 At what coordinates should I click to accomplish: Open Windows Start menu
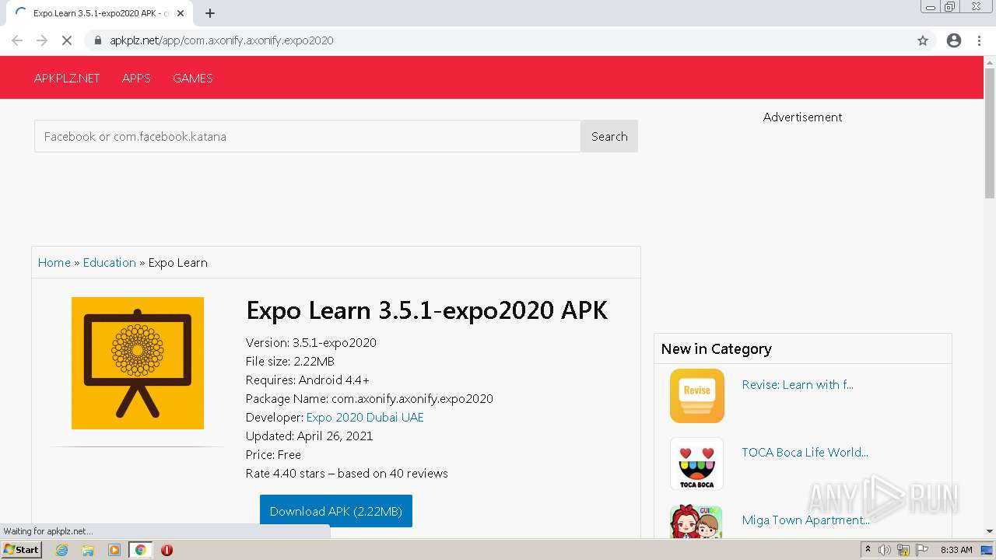(21, 550)
